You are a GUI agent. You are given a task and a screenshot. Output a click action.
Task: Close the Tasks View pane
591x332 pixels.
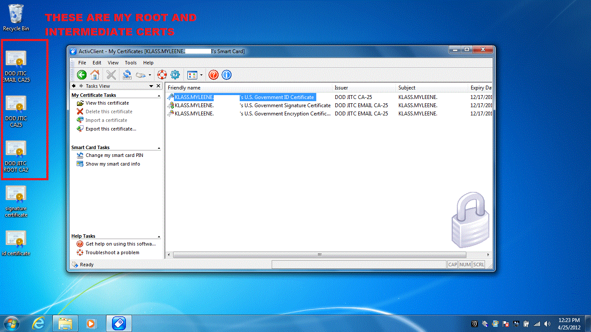(158, 86)
